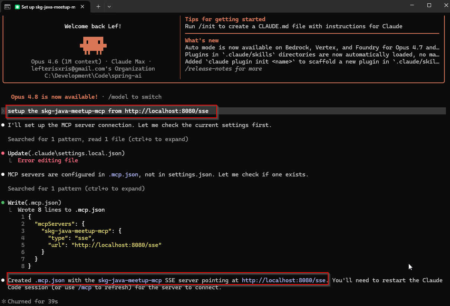Open the terminal profiles dropdown chevron
The height and width of the screenshot is (306, 450).
[109, 7]
